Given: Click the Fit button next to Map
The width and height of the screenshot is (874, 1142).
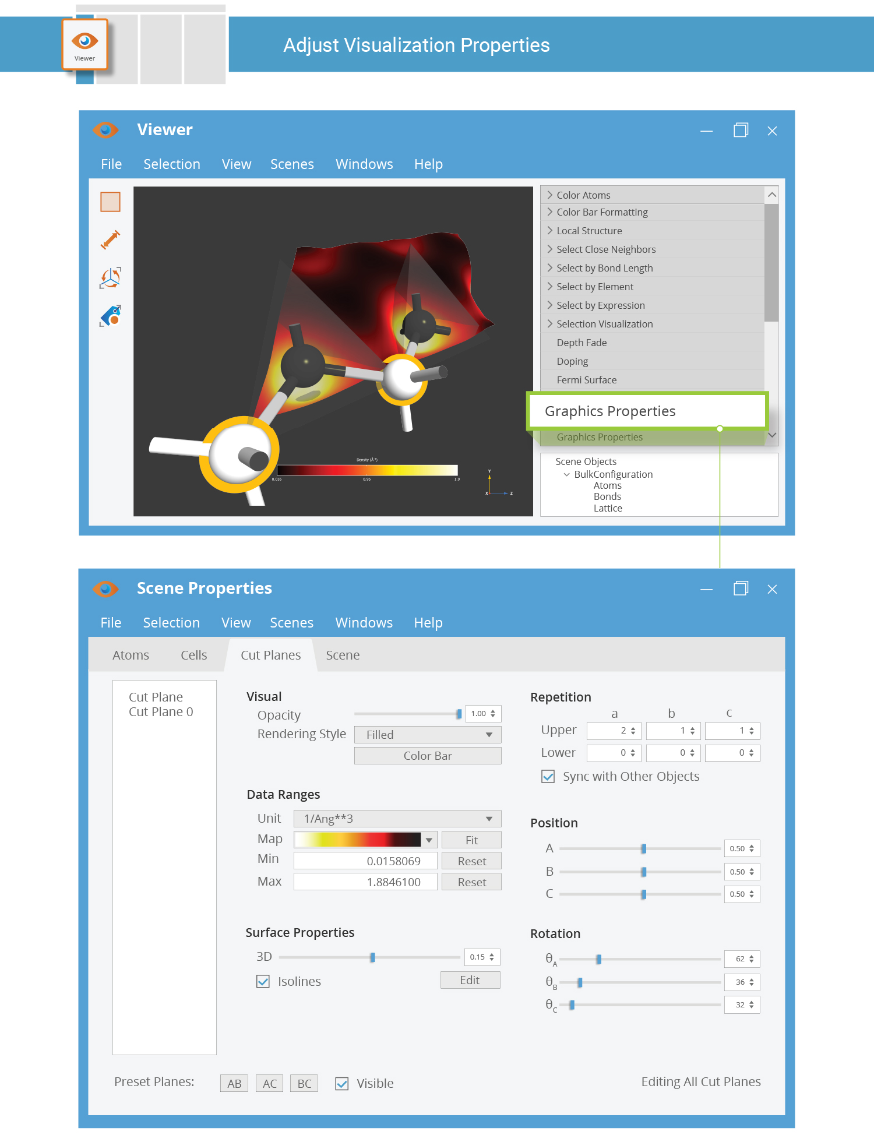Looking at the screenshot, I should (x=471, y=840).
